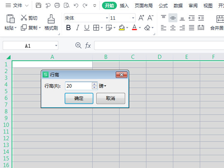Screen dimensions: 224x168
Task: Open the A1 name box dropdown
Action: point(56,46)
